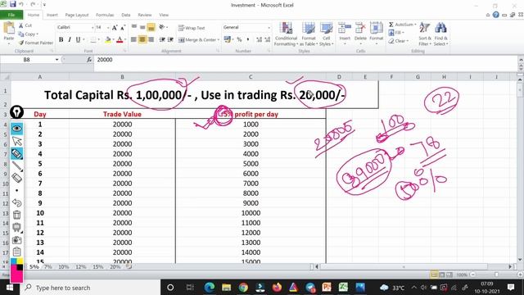
Task: Click the pen size dot in annotation toolbar
Action: click(x=16, y=190)
